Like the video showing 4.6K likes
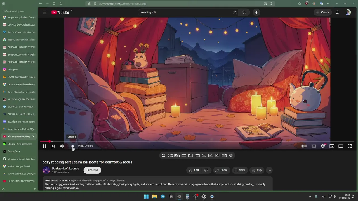This screenshot has width=358, height=201. (194, 170)
